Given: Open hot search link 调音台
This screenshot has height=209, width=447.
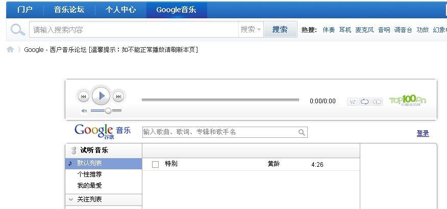Looking at the screenshot, I should [x=403, y=30].
